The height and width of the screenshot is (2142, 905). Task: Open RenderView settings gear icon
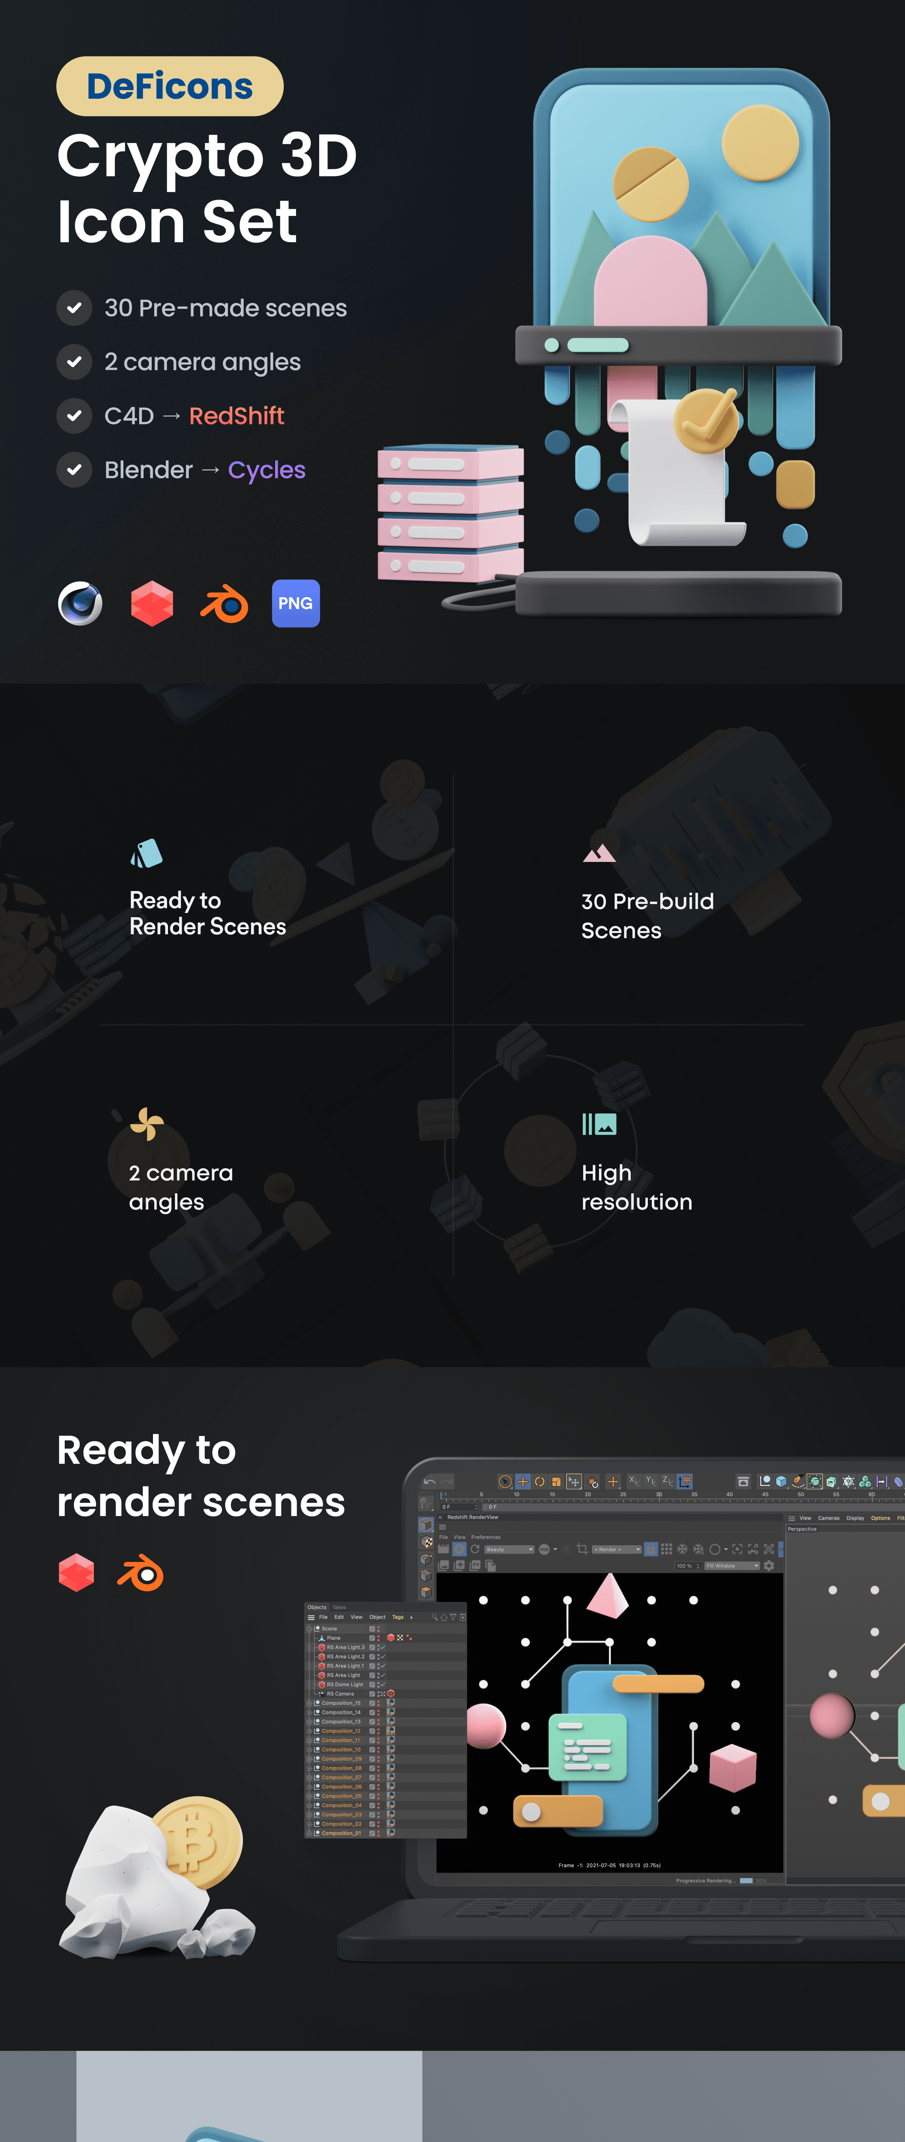click(769, 1566)
